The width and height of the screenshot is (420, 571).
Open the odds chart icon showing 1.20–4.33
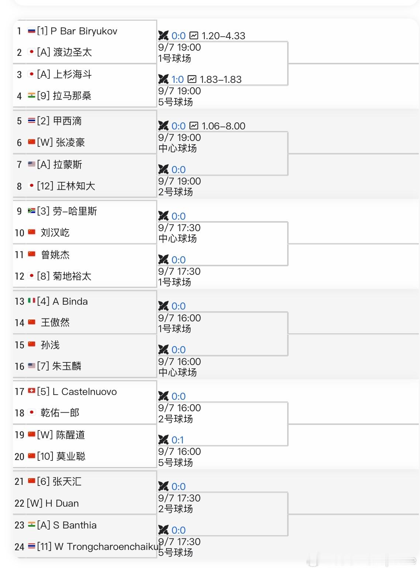coord(194,36)
